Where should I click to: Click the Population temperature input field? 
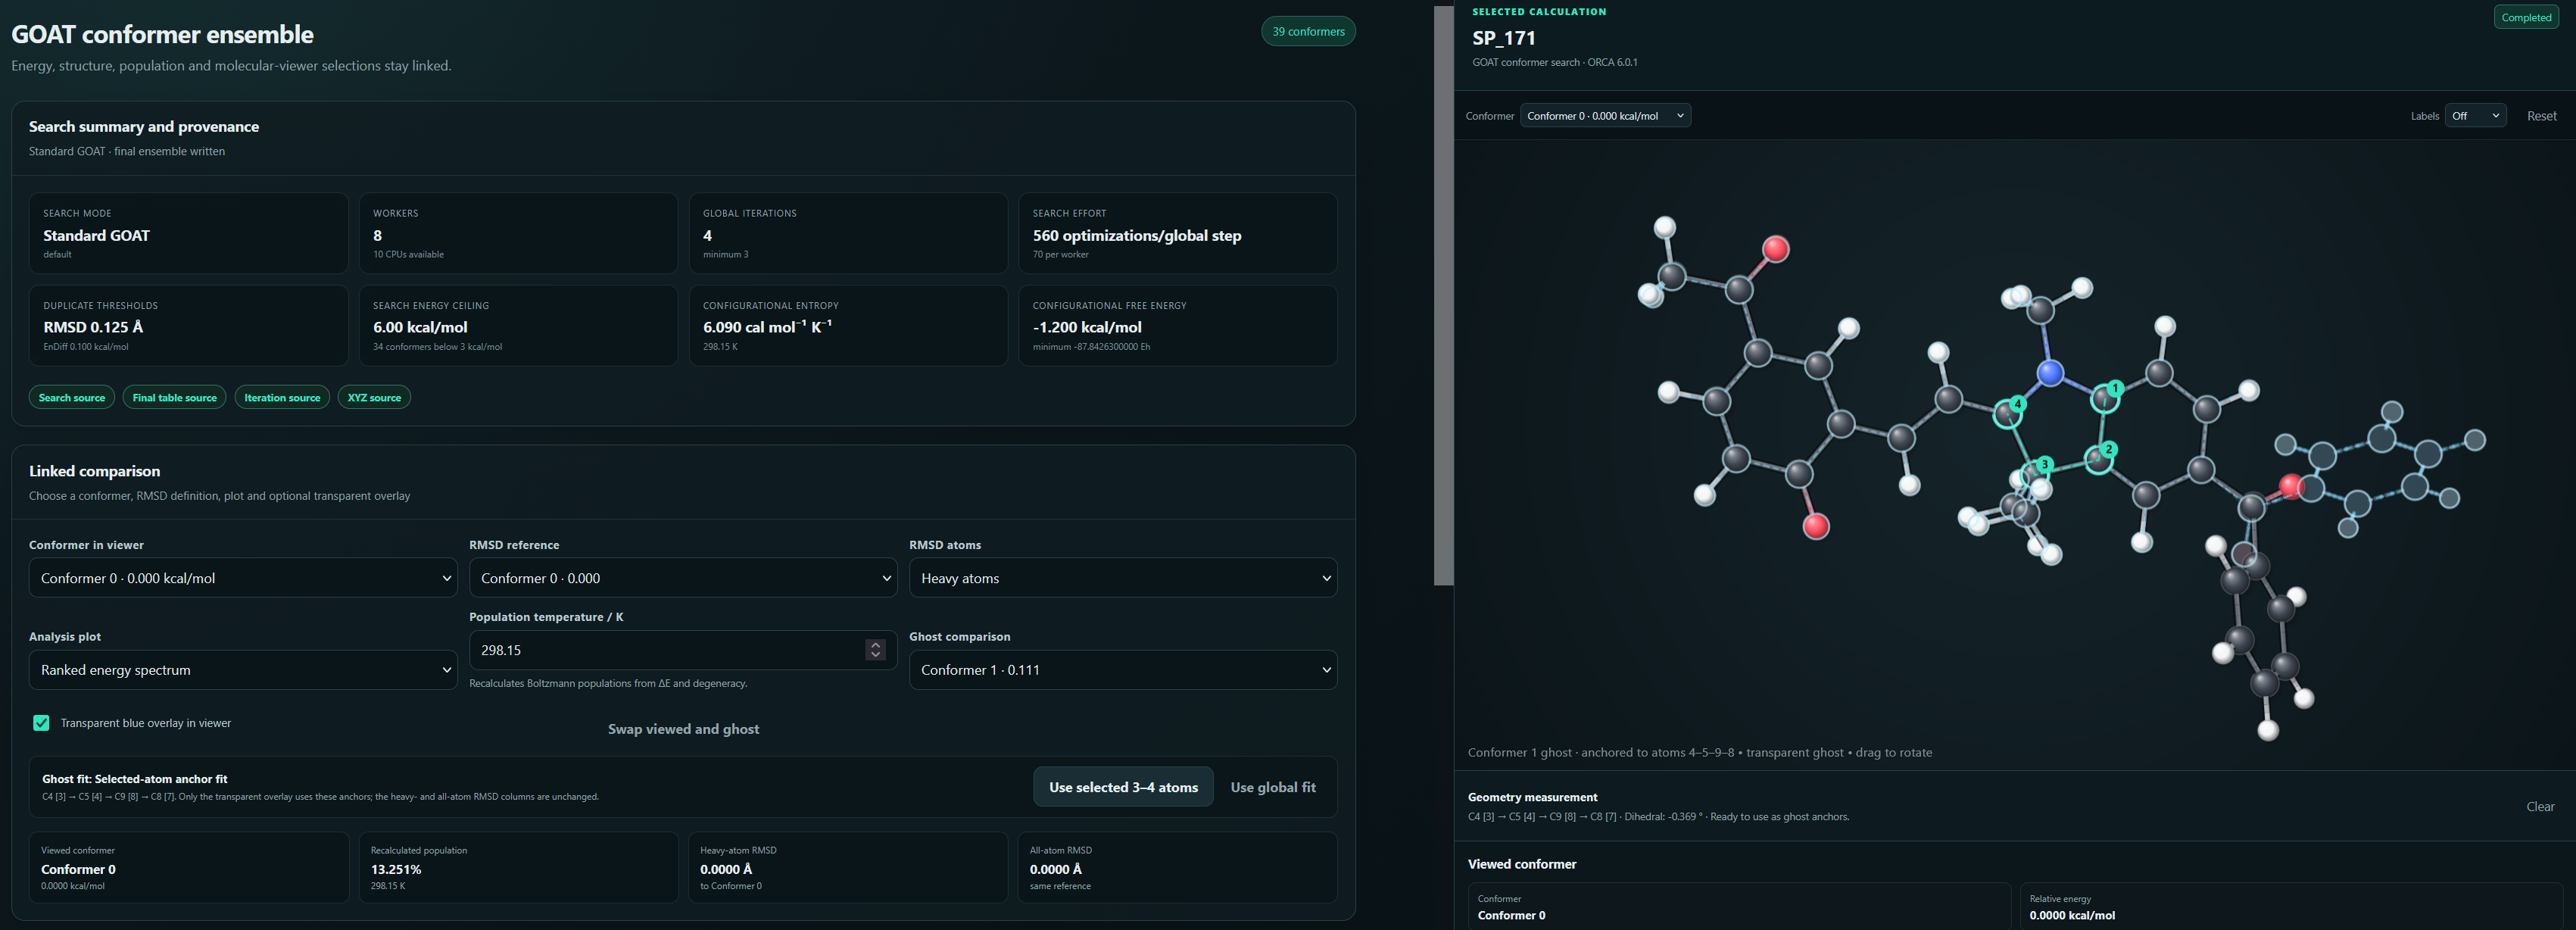click(x=683, y=650)
